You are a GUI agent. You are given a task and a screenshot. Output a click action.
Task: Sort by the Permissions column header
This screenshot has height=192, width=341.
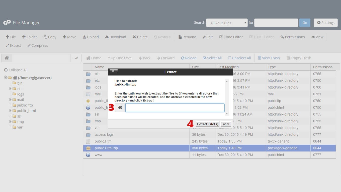coord(323,67)
